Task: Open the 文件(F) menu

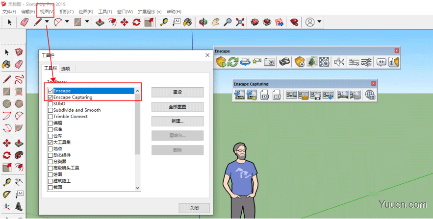Action: [x=9, y=12]
